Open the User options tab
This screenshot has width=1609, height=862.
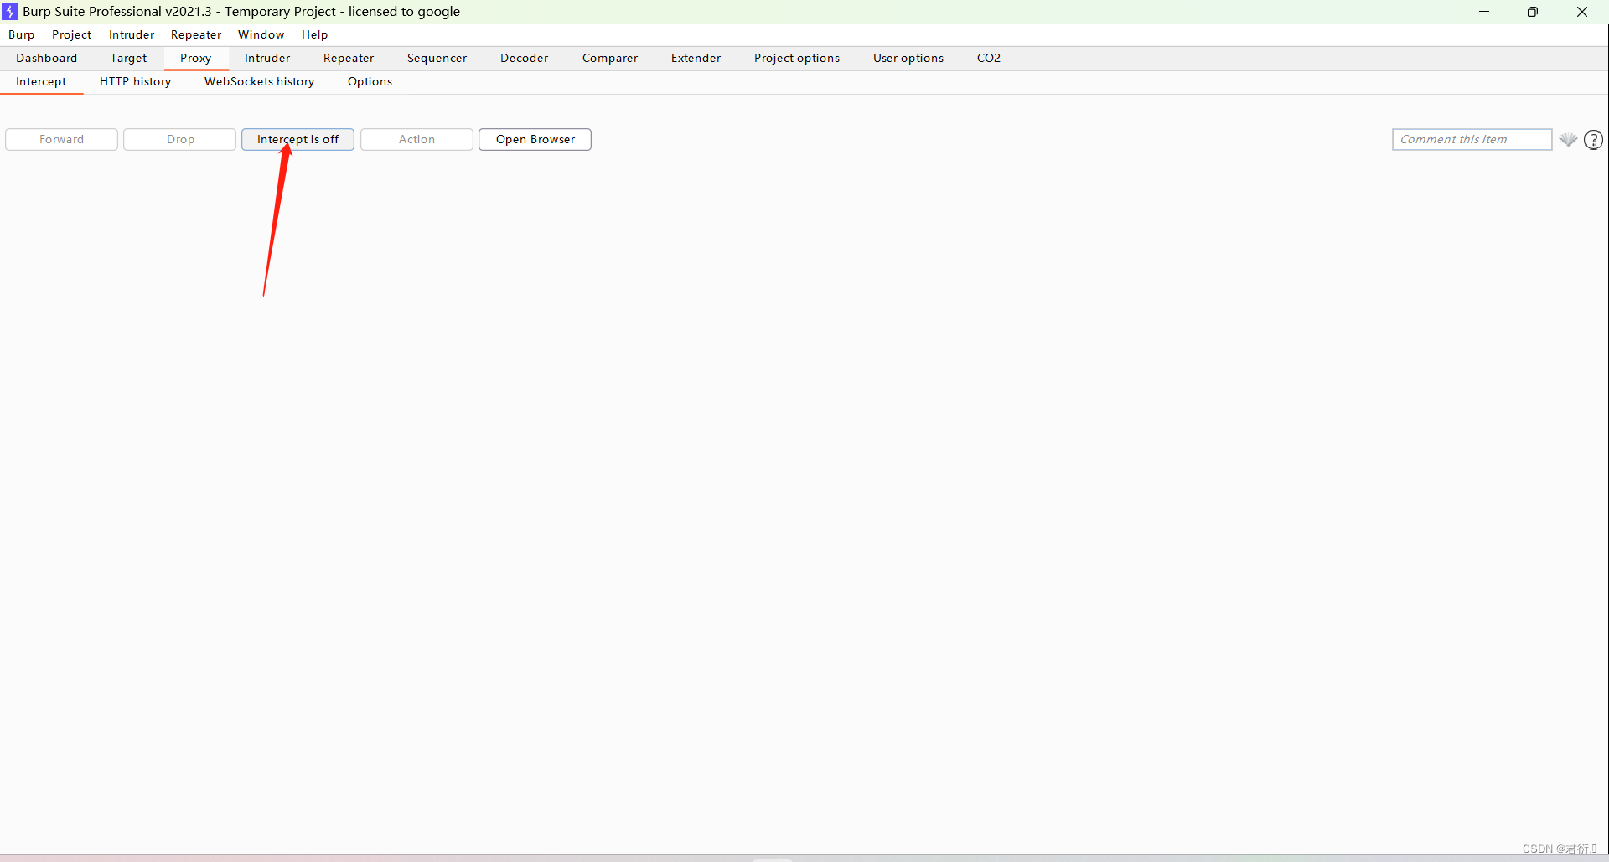[x=908, y=58]
